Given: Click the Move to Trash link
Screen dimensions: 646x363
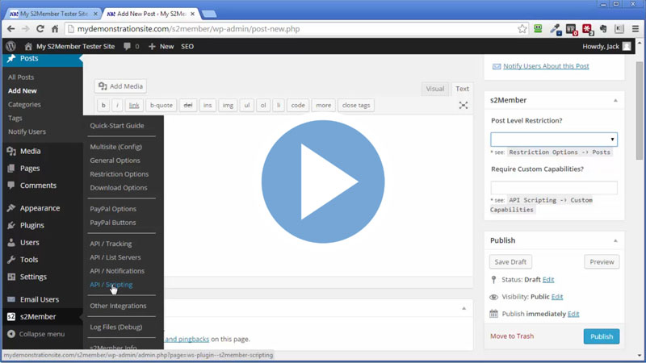Looking at the screenshot, I should pos(512,336).
